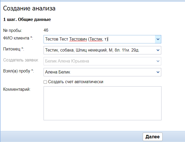This screenshot has height=142, width=185.
Task: Click the ФИО клиента field label
Action: (x=18, y=38)
